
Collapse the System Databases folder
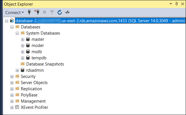point(17,33)
